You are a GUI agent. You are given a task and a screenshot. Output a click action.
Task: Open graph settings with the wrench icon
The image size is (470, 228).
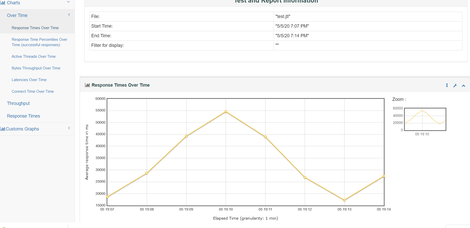455,86
